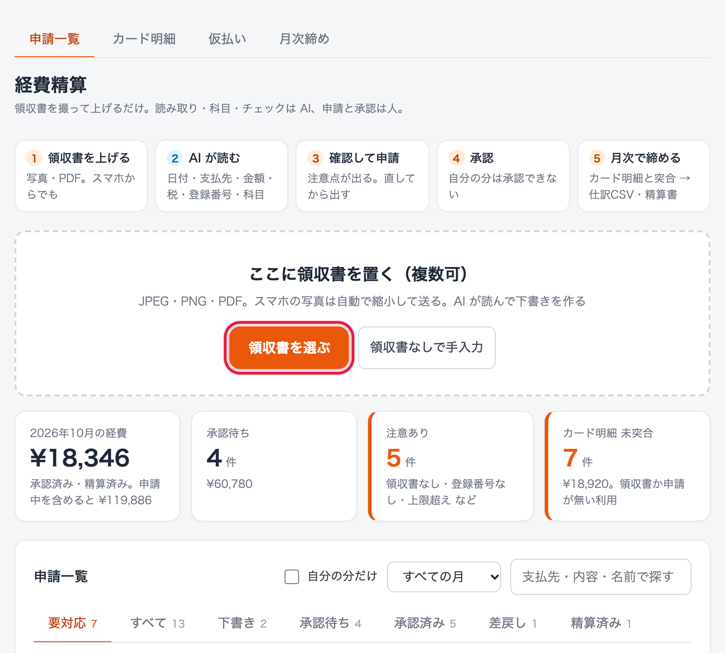The width and height of the screenshot is (725, 653).
Task: Focus the 支払先・内容・名前で探す search field
Action: [601, 577]
